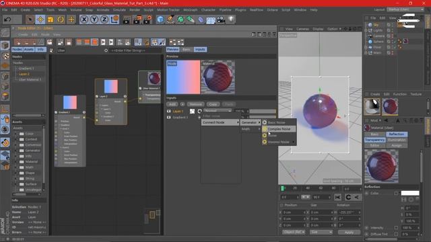The height and width of the screenshot is (242, 431).
Task: Expand the Voronoi Noise submenu
Action: point(279,142)
